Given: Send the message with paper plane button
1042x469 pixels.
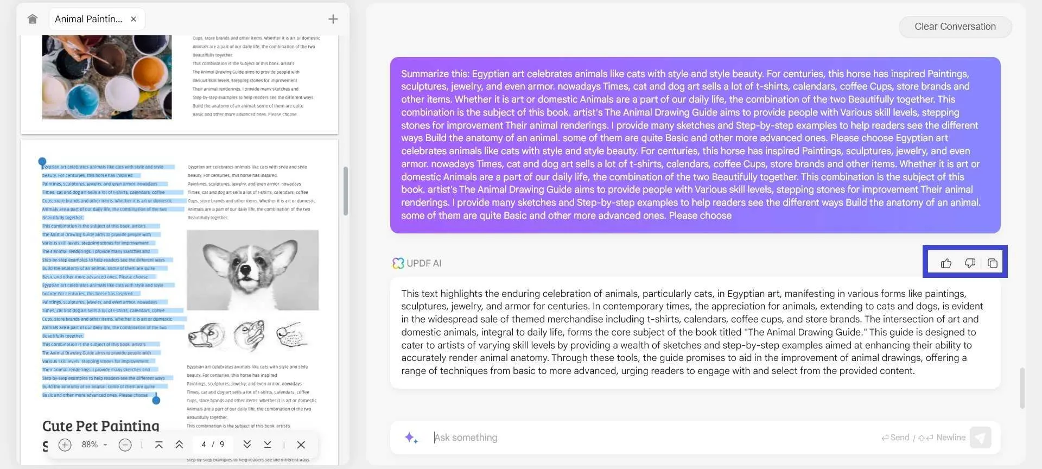Looking at the screenshot, I should [x=981, y=438].
